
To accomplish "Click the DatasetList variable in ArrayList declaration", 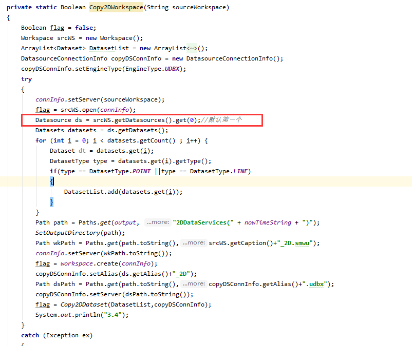I will (x=109, y=49).
